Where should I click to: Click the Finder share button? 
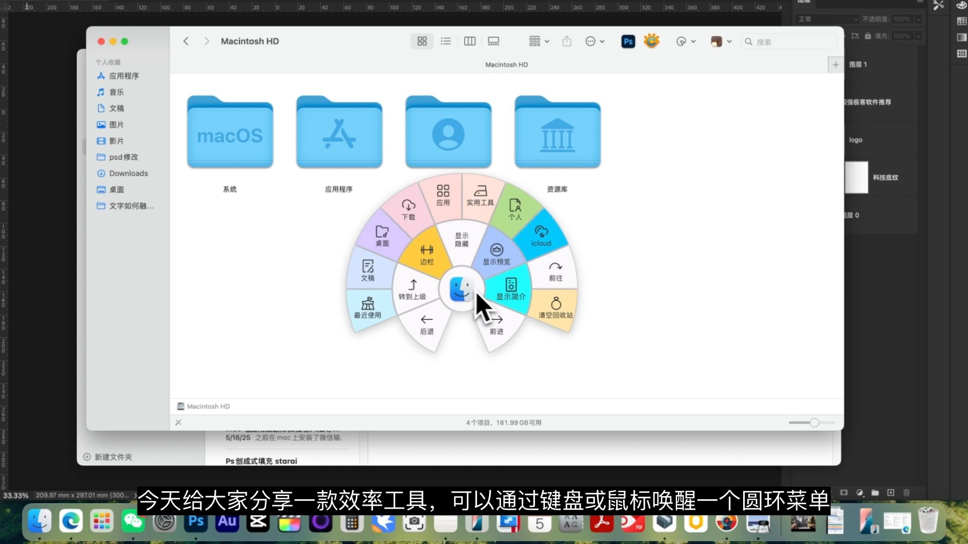(x=567, y=41)
